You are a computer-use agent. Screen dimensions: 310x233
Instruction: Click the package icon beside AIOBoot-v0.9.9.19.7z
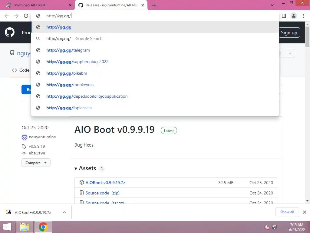coord(82,182)
